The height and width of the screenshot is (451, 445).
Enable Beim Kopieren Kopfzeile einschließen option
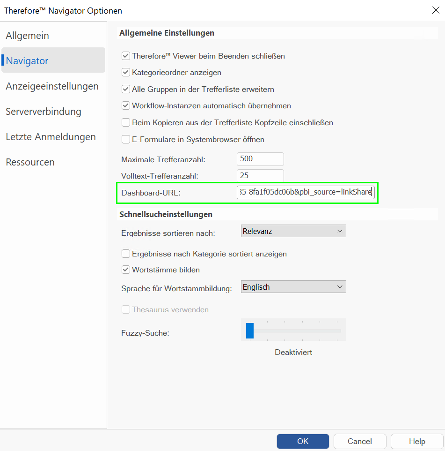126,122
